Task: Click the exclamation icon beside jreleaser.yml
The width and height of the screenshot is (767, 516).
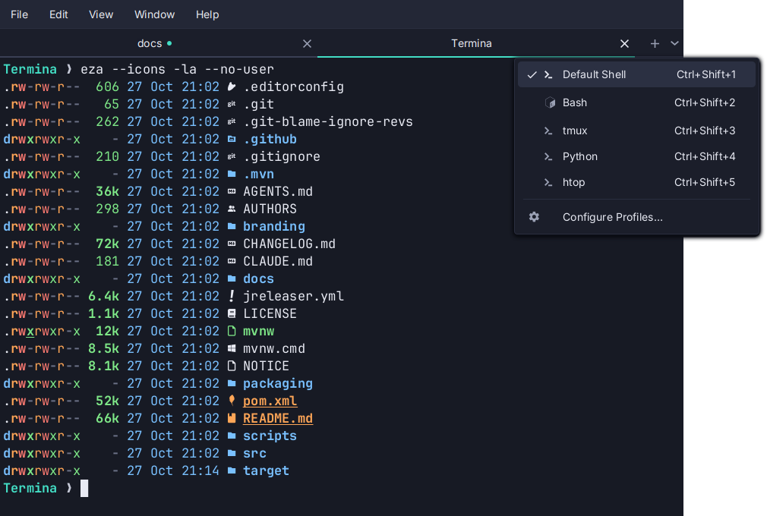Action: 232,296
